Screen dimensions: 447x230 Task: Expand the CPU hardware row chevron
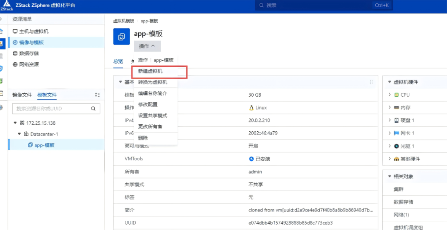pyautogui.click(x=390, y=95)
